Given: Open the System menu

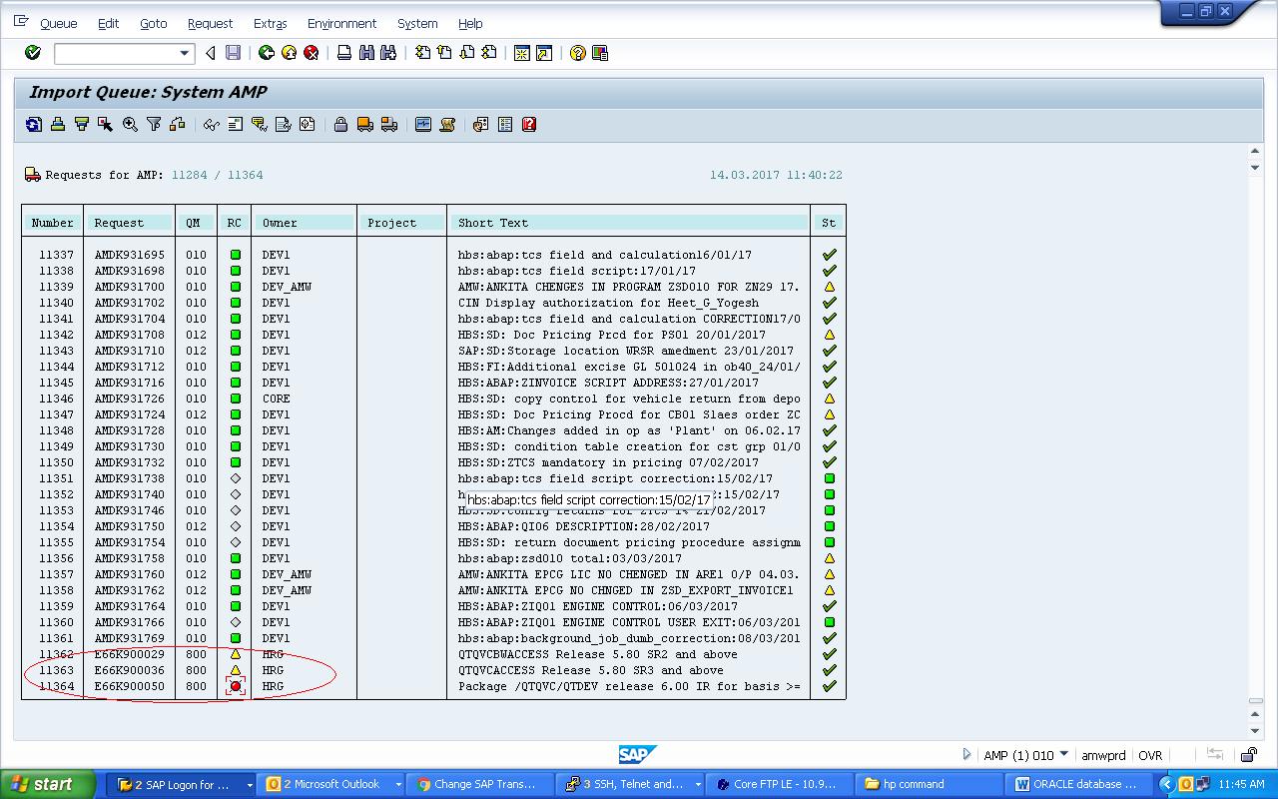Looking at the screenshot, I should tap(417, 23).
